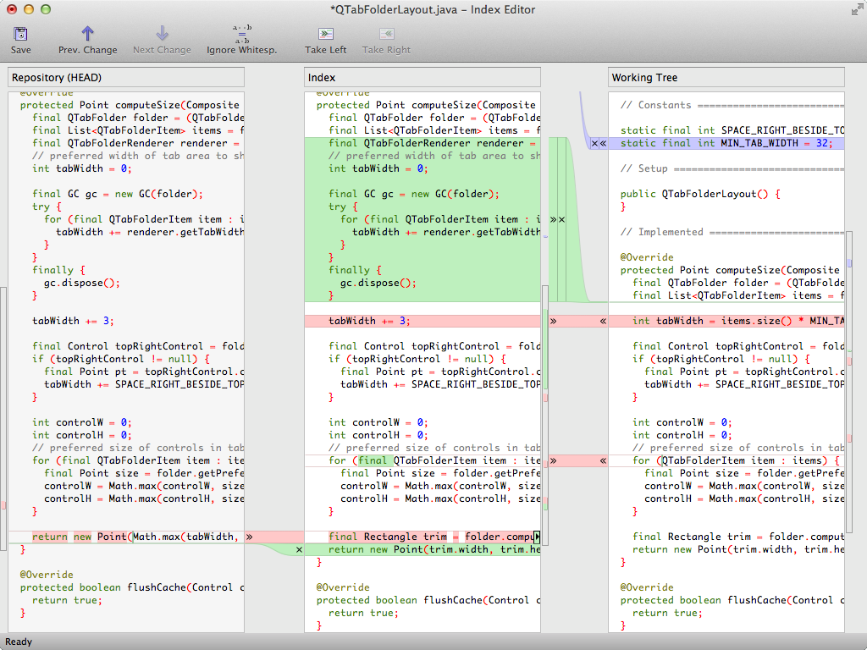This screenshot has width=867, height=650.
Task: Click the Working Tree pane header
Action: click(726, 77)
